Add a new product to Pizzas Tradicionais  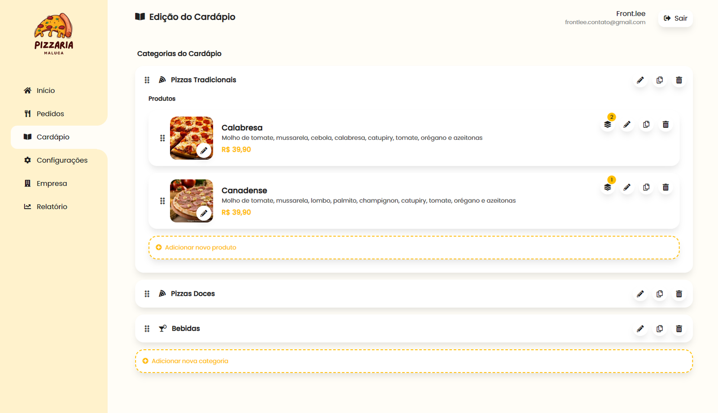point(201,247)
